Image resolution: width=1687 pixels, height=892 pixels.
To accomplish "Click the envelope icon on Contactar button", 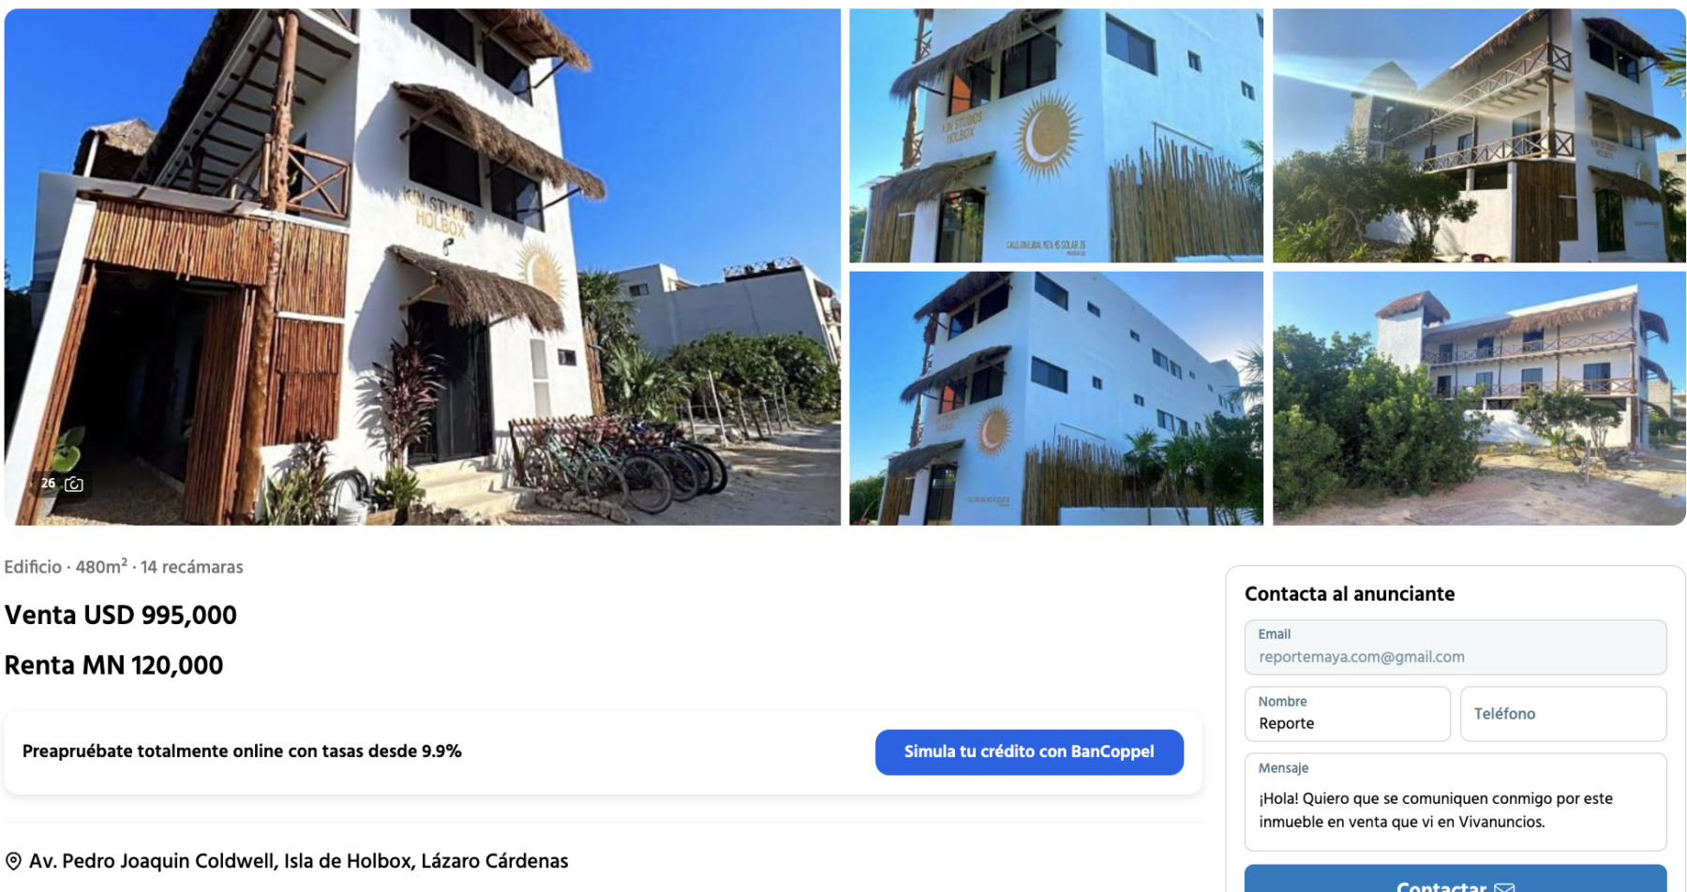I will [1504, 886].
